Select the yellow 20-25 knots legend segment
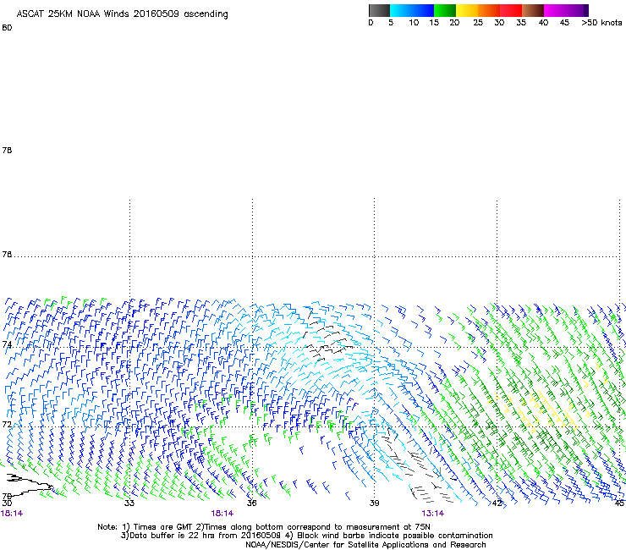Viewport: 626px width, 550px height. (467, 10)
